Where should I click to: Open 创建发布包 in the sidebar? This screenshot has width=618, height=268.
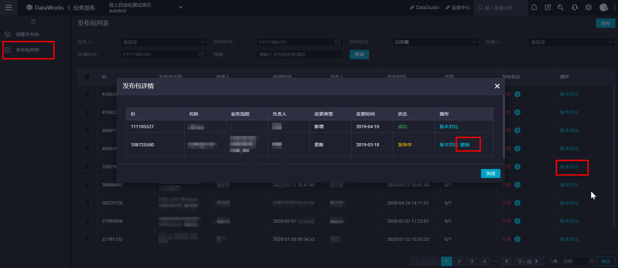point(28,34)
